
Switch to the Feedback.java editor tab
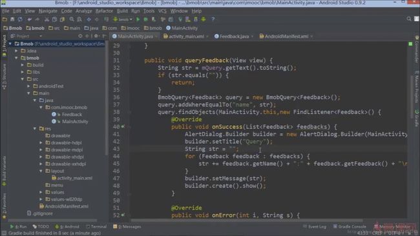pos(234,36)
